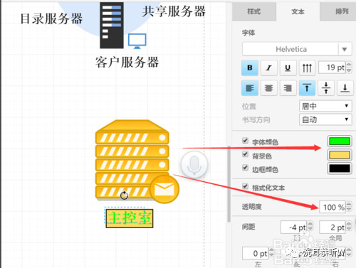Select the black tower server icon
This screenshot has height=268, width=356.
coord(112,26)
